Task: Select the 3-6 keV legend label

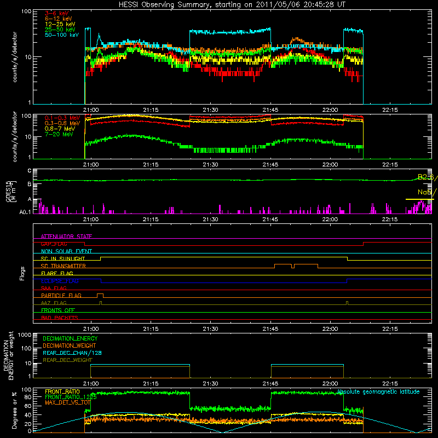Action: [57, 13]
